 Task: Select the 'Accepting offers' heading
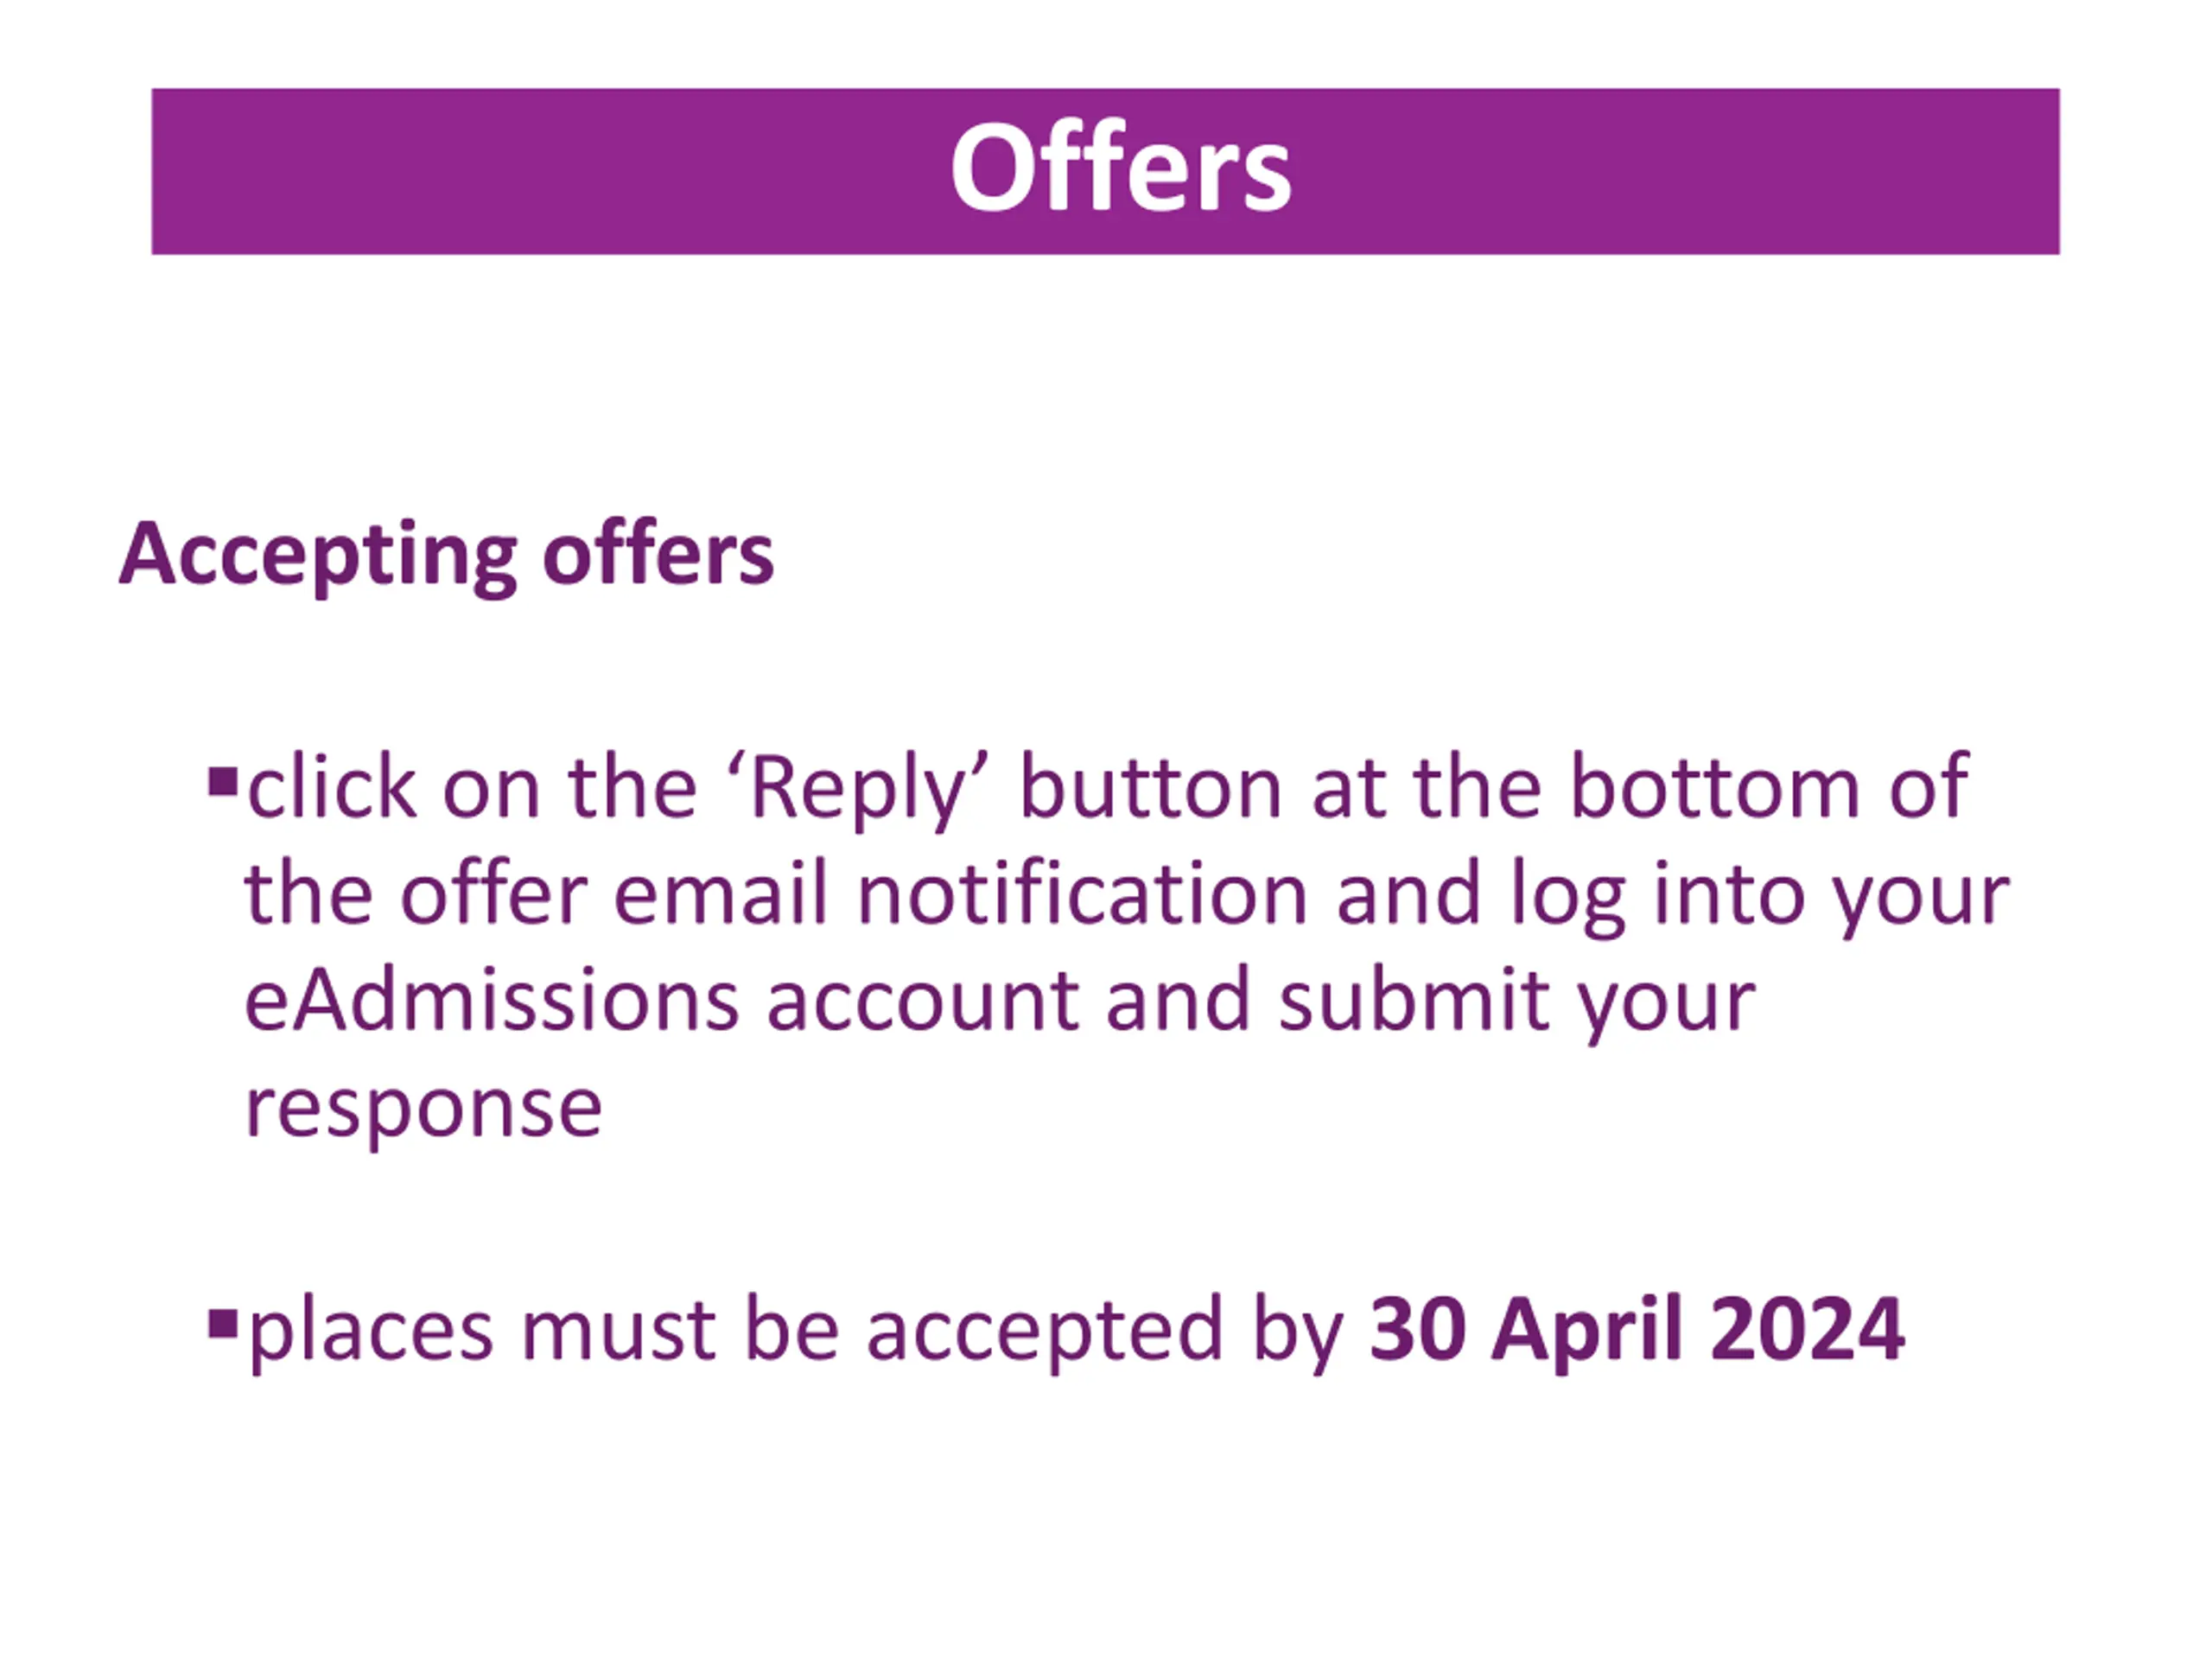[x=446, y=555]
